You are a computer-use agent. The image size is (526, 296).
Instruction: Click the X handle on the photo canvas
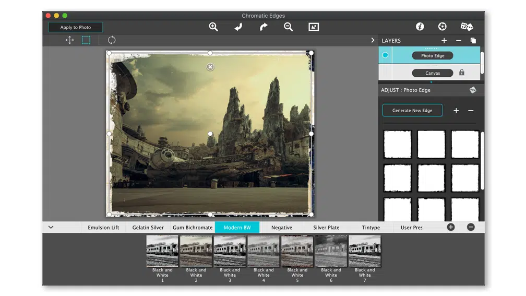[210, 67]
